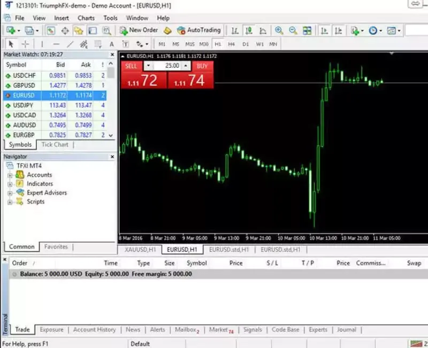Click the lot volume 25.00 field
428x348 pixels.
167,66
